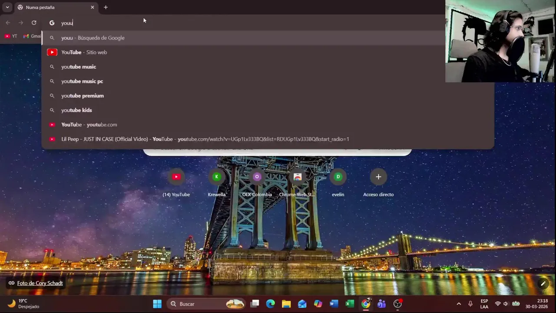Choose the 'youtube music' search suggestion
Image resolution: width=556 pixels, height=313 pixels.
tap(268, 67)
